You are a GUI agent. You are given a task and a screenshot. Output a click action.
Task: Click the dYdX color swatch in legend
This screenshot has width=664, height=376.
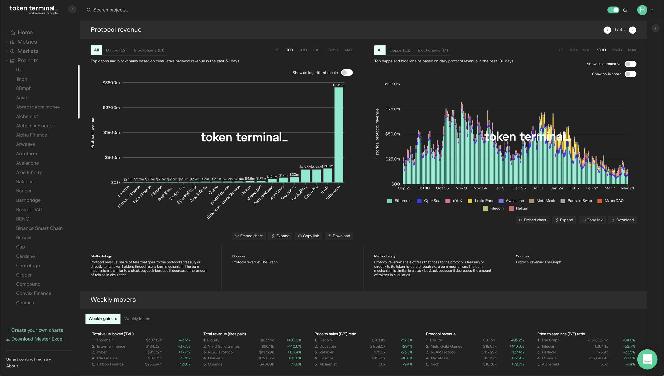(448, 201)
